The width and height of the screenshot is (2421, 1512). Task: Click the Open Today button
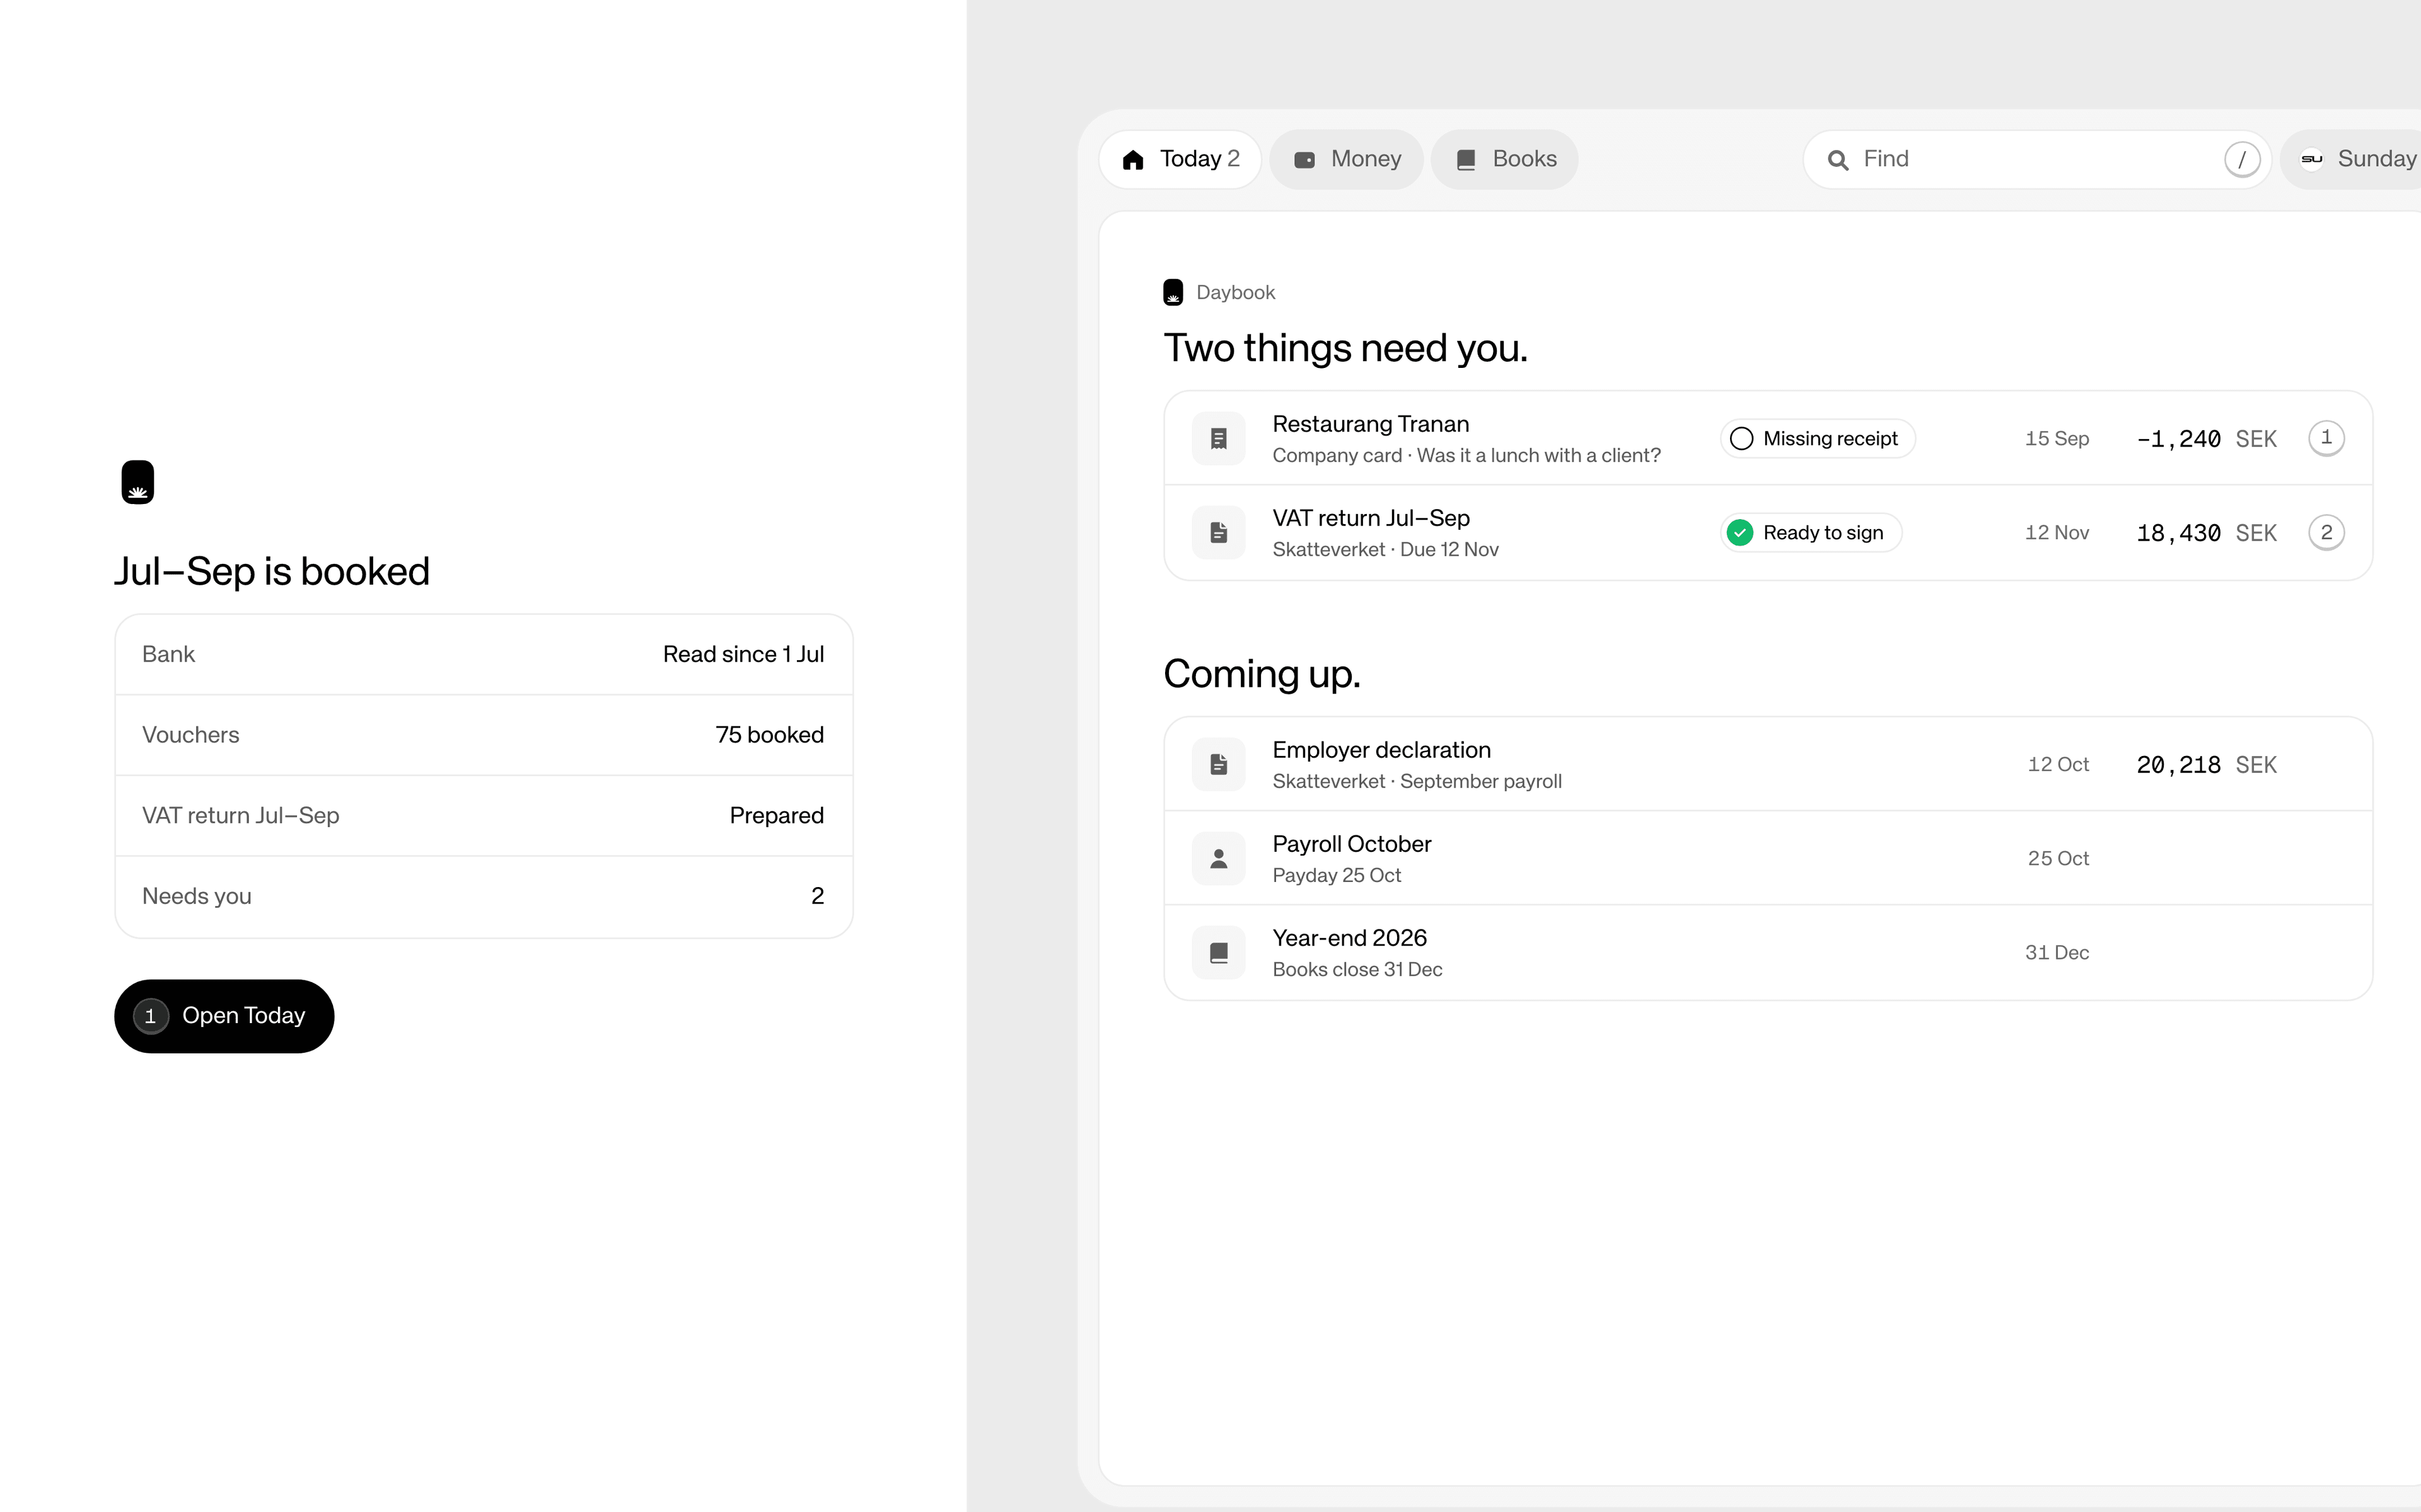point(224,1016)
